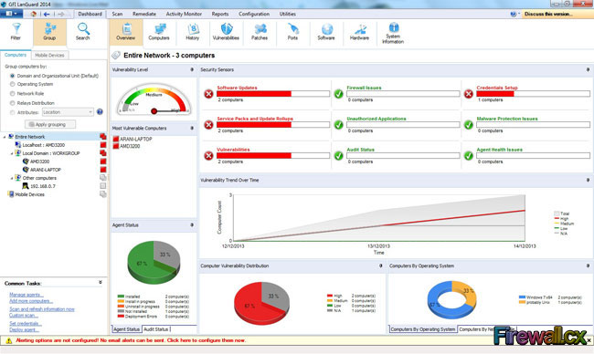
Task: Open the Search tool
Action: click(x=83, y=32)
